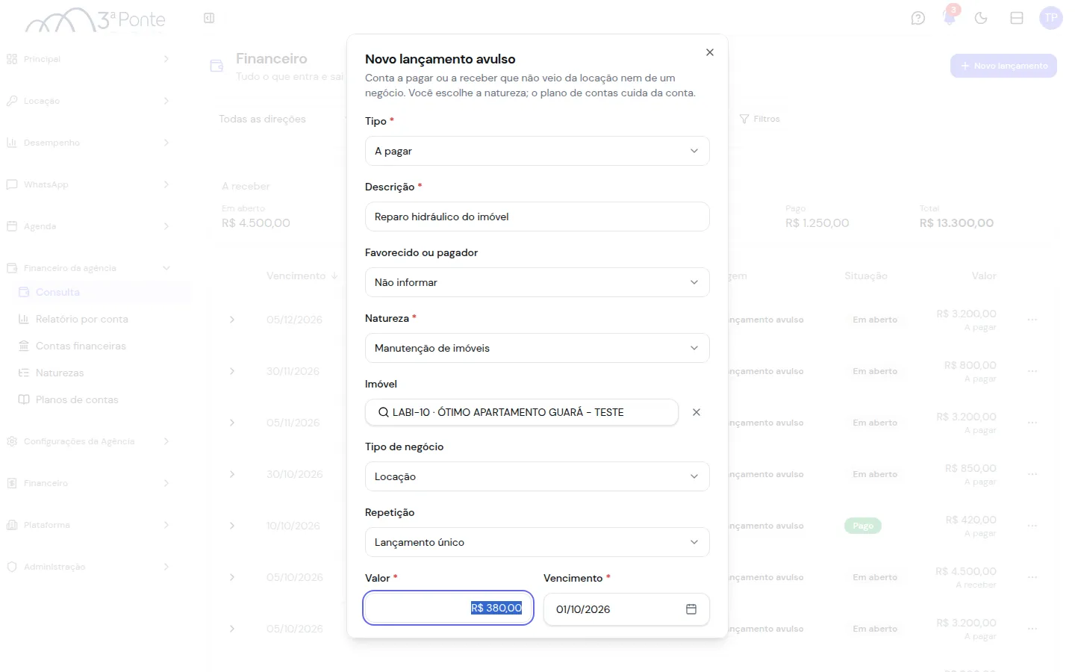Open the Tipo de negócio dropdown
The image size is (1075, 672).
tap(537, 476)
